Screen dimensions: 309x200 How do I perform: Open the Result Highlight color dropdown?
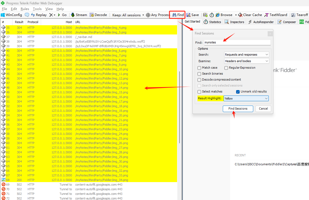(246, 98)
